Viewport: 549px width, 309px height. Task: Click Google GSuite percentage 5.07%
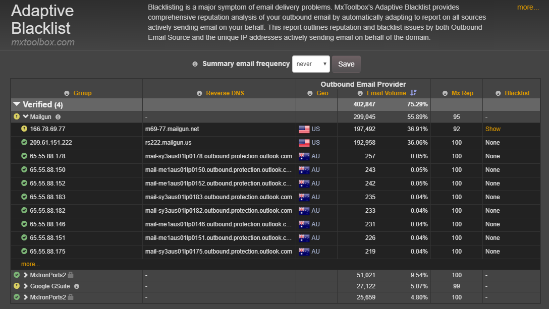(x=419, y=286)
